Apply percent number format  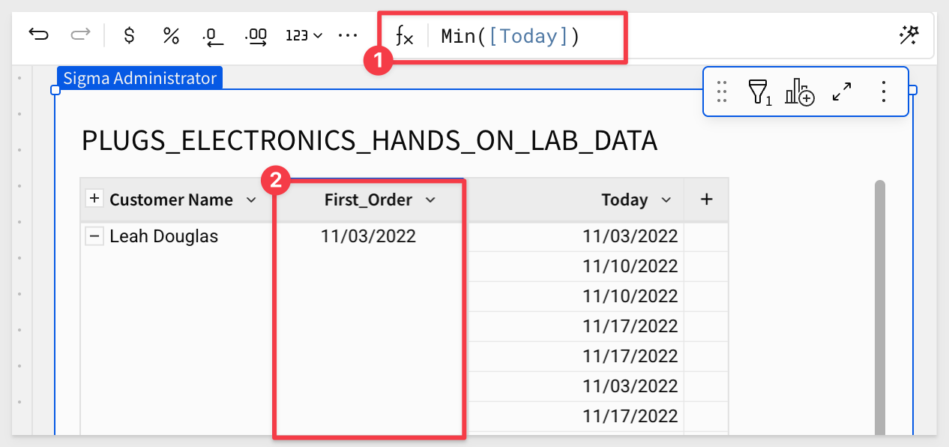pyautogui.click(x=172, y=35)
